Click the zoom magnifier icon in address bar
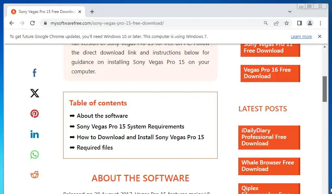The height and width of the screenshot is (194, 332). point(266,23)
